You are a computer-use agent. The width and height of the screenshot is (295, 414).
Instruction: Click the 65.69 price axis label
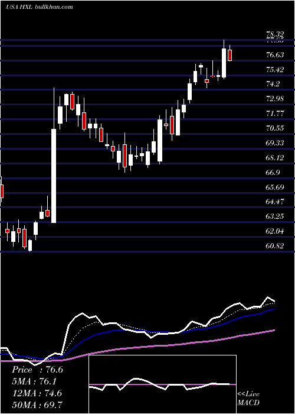tap(275, 187)
